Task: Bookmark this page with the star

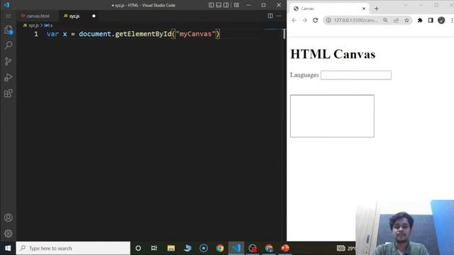Action: (x=406, y=21)
